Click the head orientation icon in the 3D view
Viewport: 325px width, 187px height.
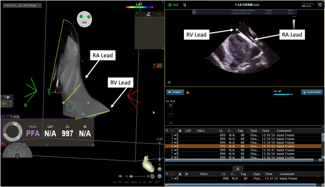tap(84, 19)
